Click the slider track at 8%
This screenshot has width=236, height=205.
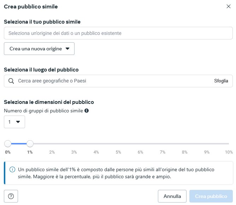tap(184, 144)
